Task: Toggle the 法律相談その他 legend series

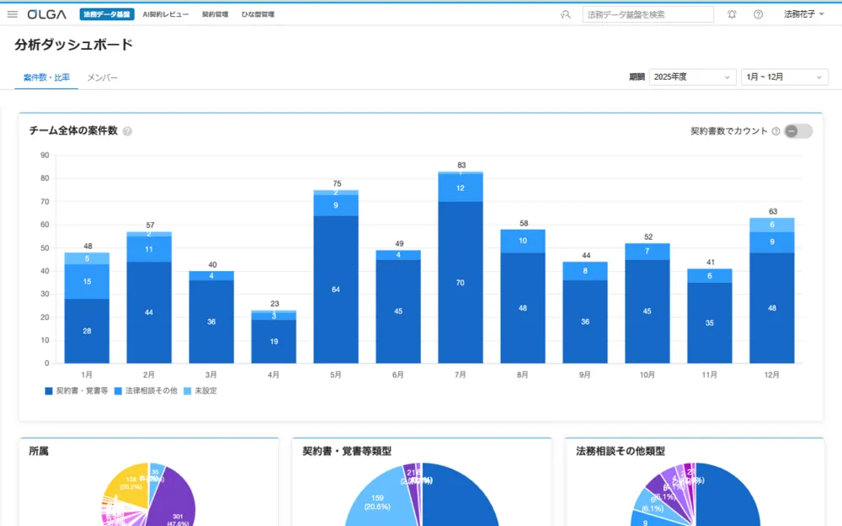Action: (x=146, y=391)
